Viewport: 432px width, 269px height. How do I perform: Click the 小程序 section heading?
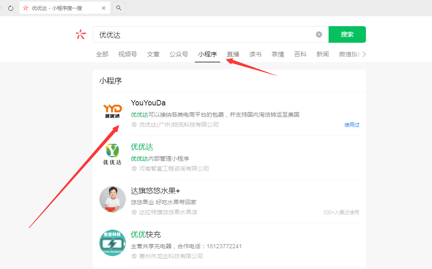click(110, 81)
